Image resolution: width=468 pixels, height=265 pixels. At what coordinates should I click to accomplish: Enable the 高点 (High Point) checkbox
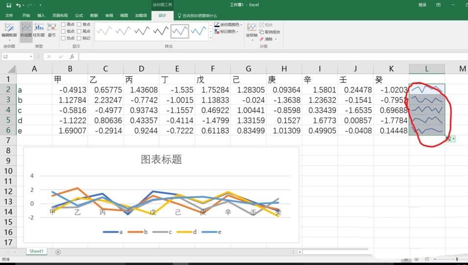point(64,24)
